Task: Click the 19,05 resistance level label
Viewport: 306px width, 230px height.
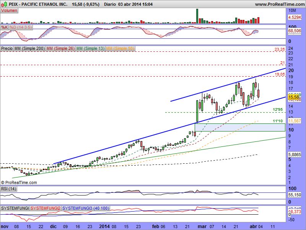Action: 280,74
